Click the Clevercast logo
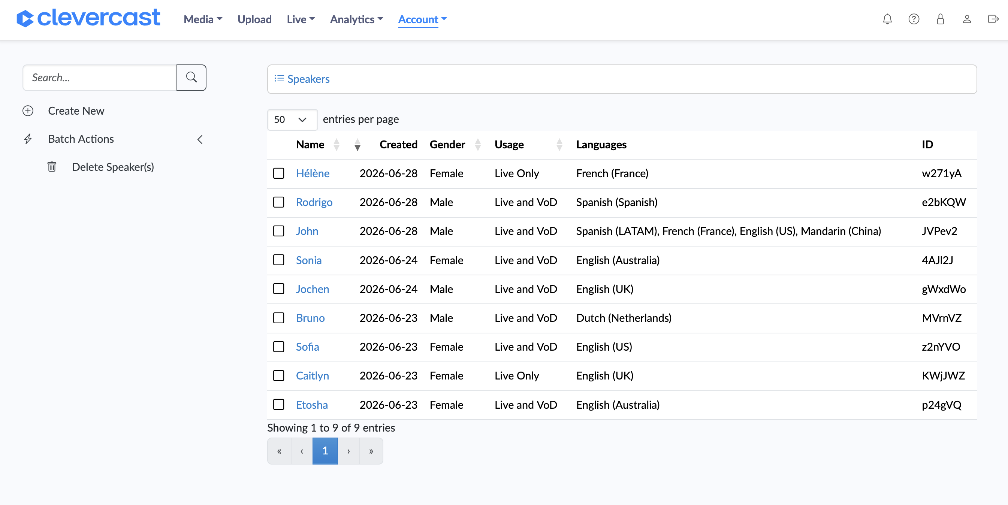 [x=88, y=18]
